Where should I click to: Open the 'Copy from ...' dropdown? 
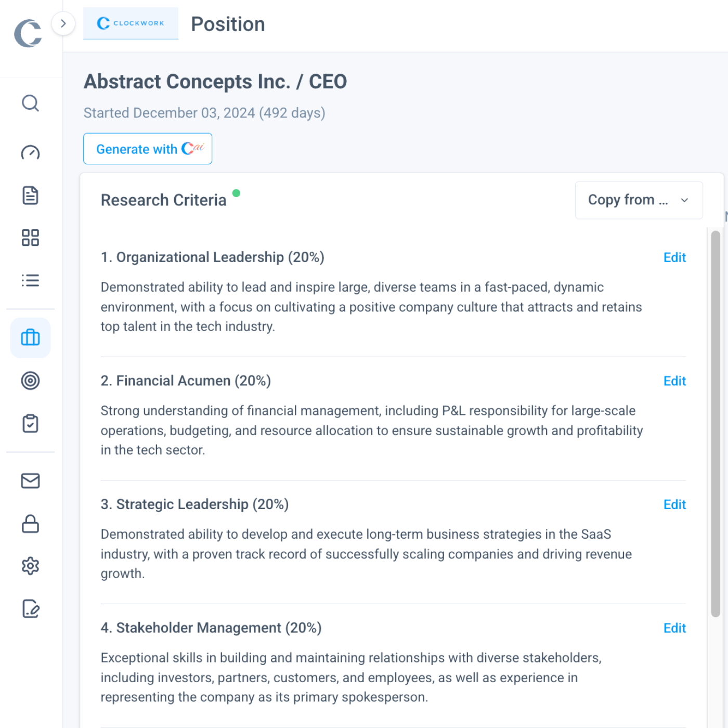[639, 200]
